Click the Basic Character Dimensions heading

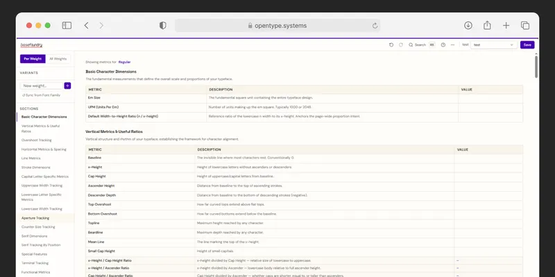point(111,71)
